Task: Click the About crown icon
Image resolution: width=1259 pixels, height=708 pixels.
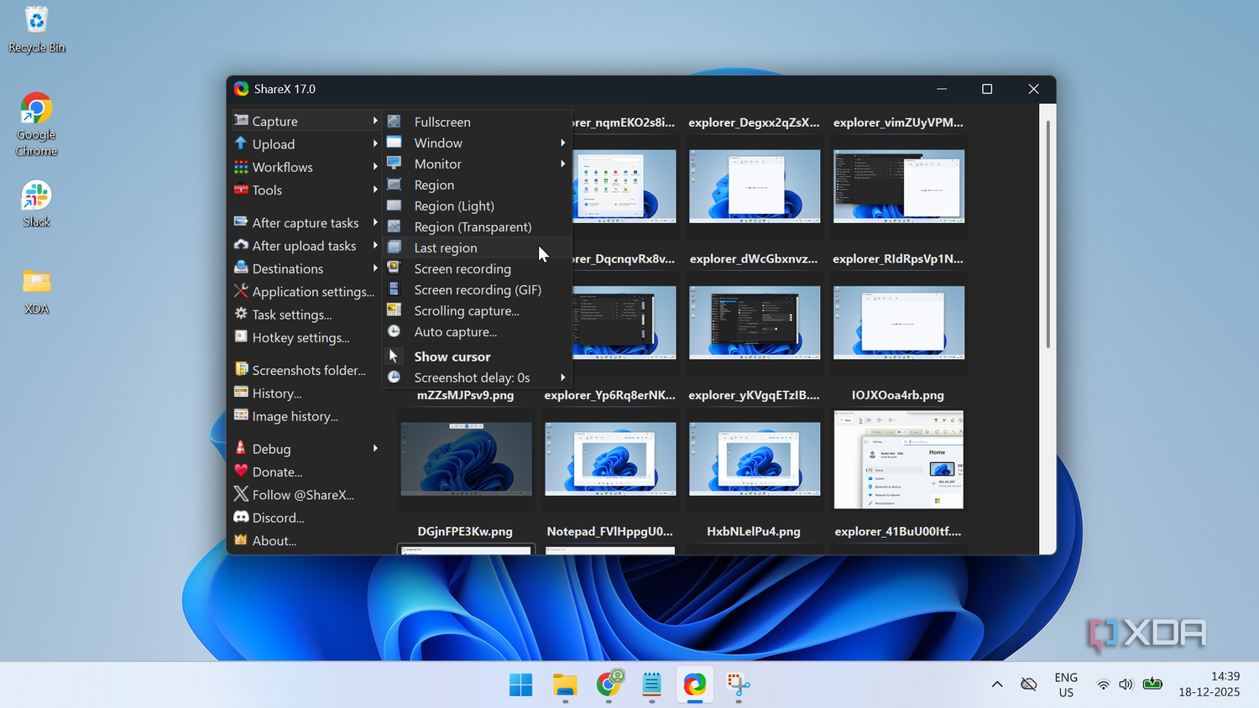Action: point(241,540)
